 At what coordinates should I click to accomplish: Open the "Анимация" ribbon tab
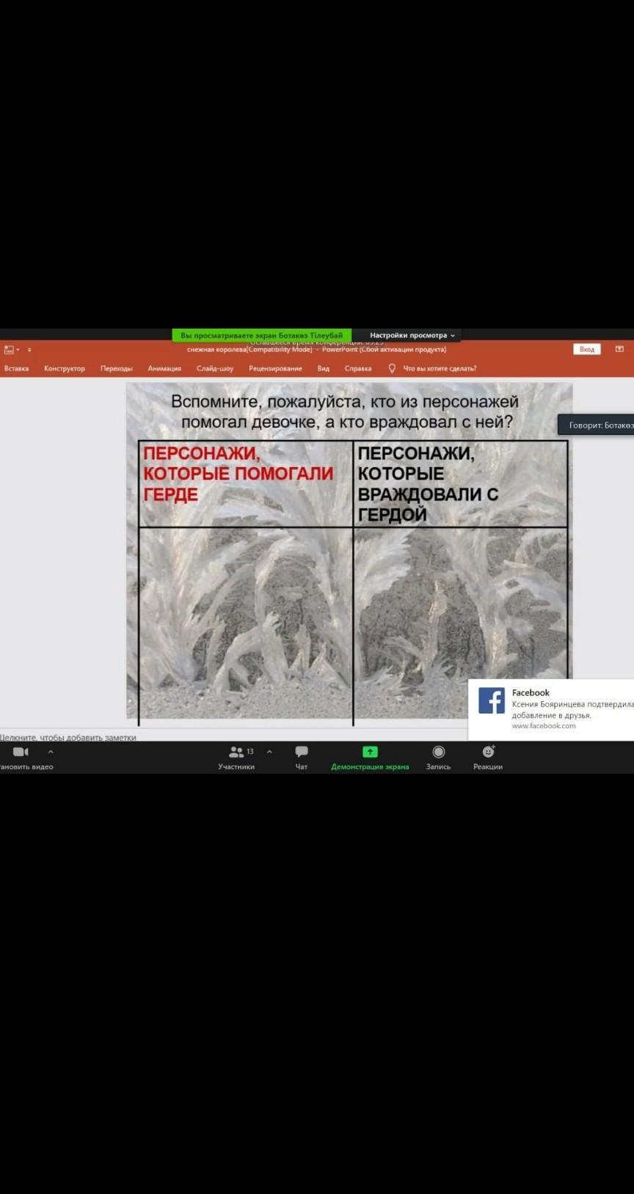(x=164, y=369)
